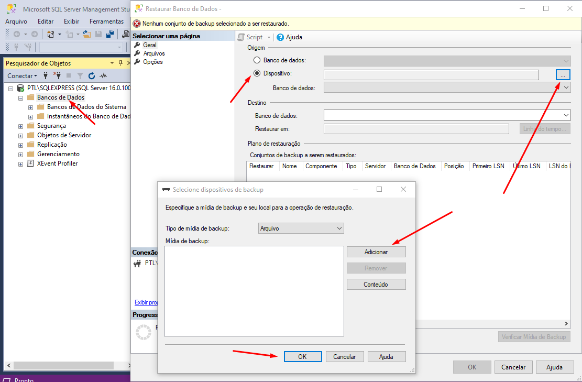Click the wrench icon next to Opções

coord(137,62)
